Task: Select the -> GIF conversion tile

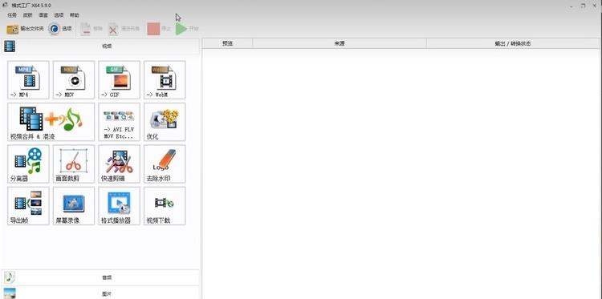Action: click(119, 79)
